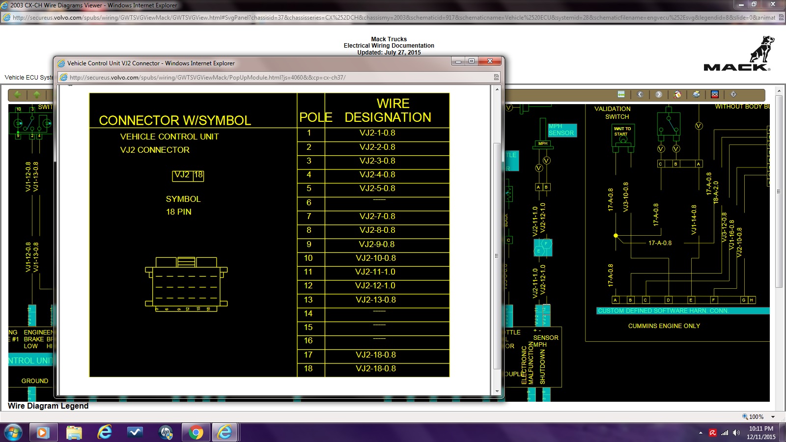Click MPH SENSOR label in background diagram
The width and height of the screenshot is (786, 442).
(x=561, y=130)
